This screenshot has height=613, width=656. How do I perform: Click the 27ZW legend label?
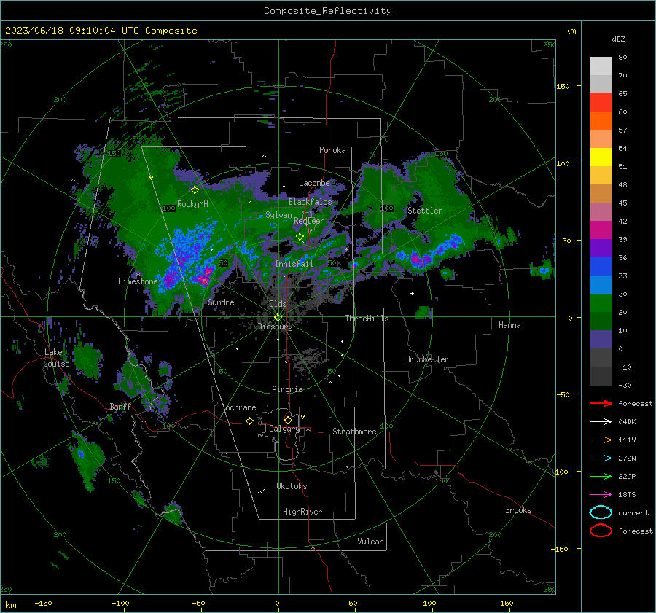tap(627, 458)
